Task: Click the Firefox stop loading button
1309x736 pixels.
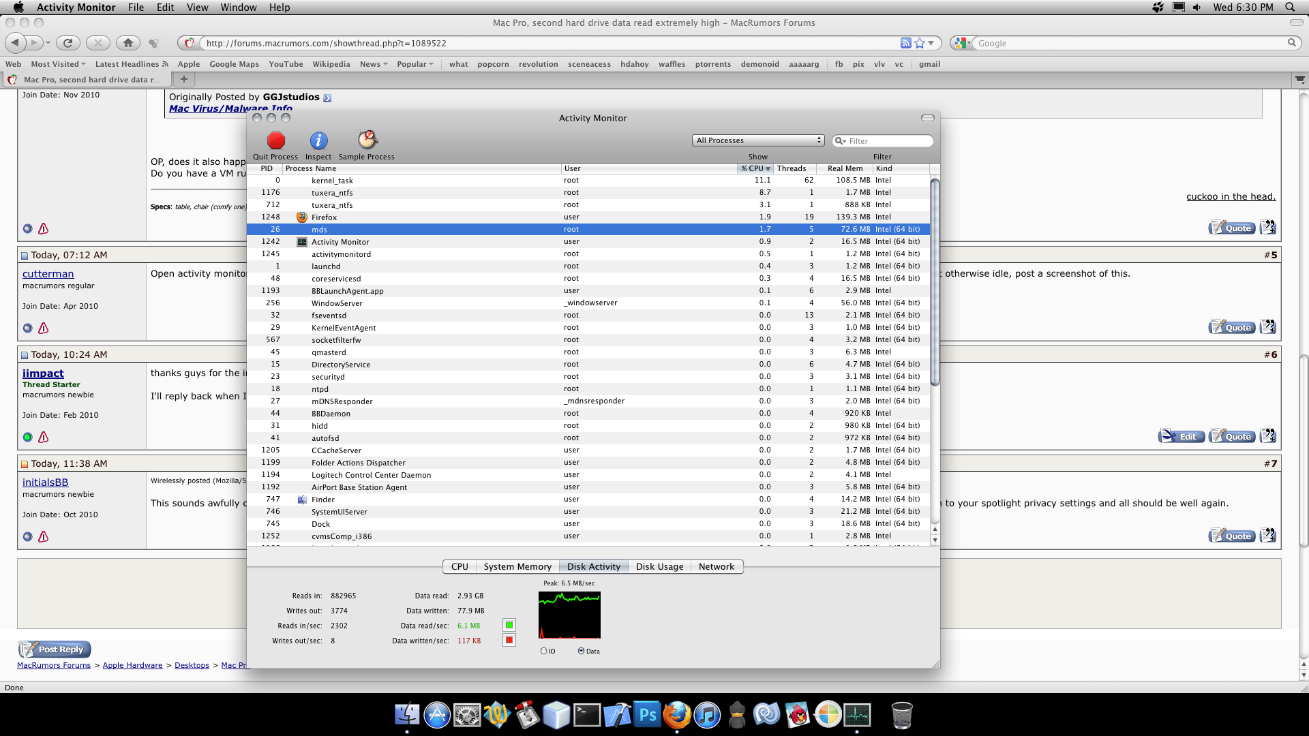Action: pos(98,43)
